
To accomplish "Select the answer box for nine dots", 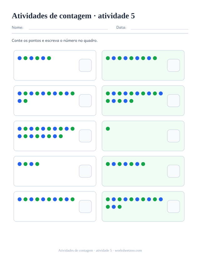I will (x=173, y=65).
